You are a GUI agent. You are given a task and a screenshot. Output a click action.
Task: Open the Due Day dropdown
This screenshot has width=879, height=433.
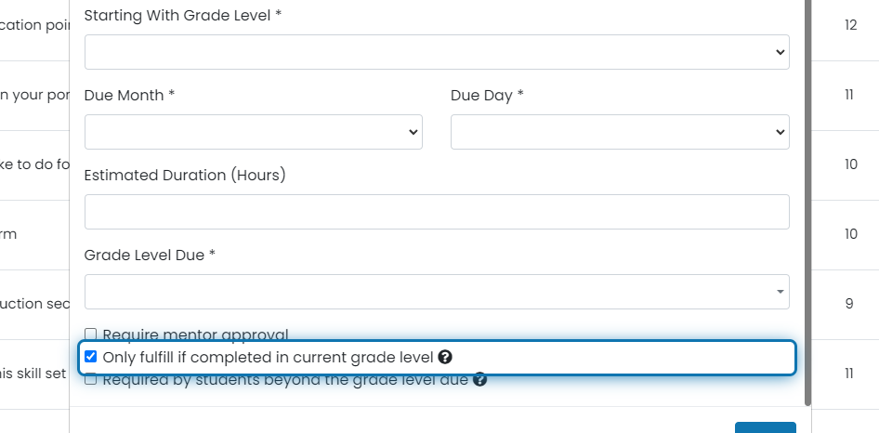[x=620, y=132]
